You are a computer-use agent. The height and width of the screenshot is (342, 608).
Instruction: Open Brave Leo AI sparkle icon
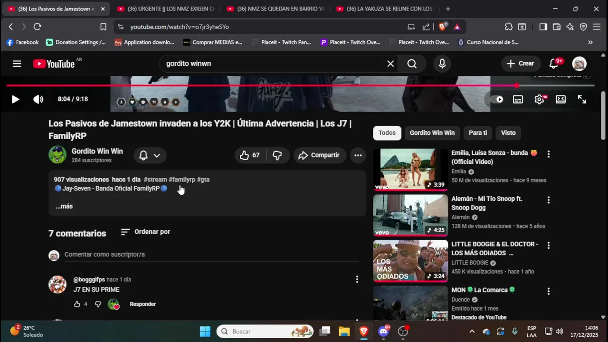pos(570,27)
